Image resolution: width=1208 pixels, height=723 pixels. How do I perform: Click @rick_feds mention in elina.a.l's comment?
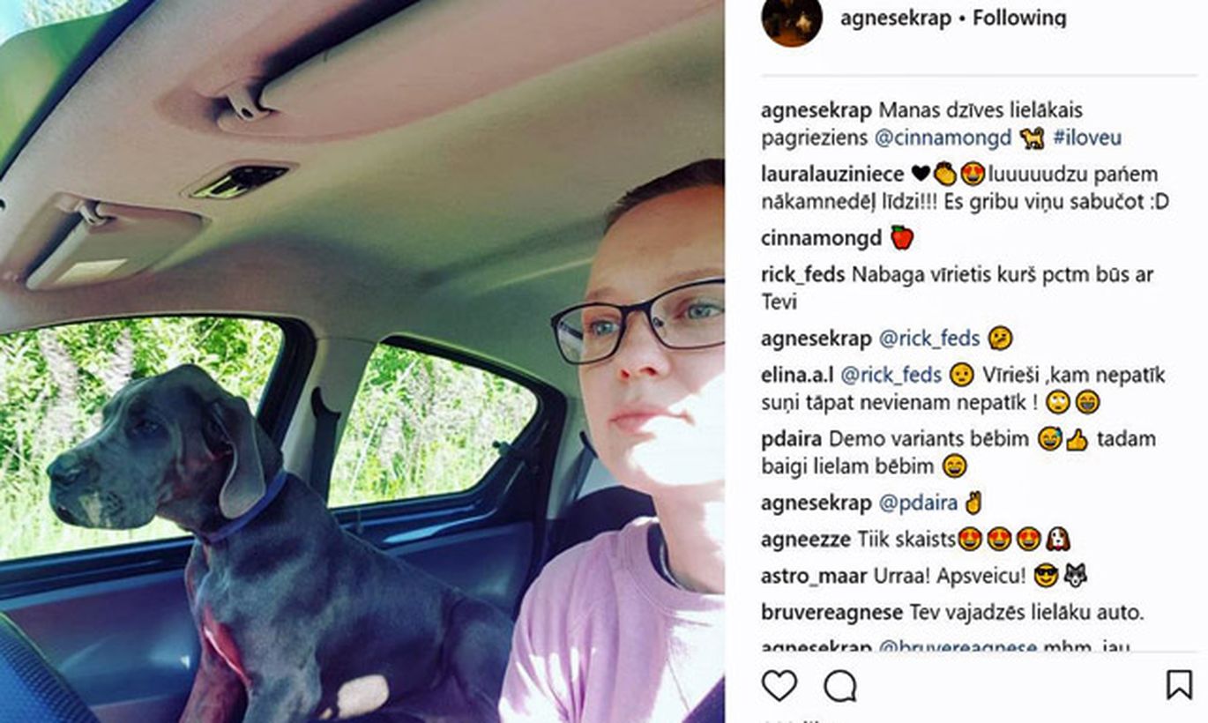[891, 376]
